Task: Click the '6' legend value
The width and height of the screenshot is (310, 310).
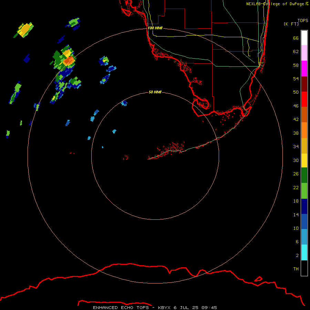Action: (x=297, y=242)
